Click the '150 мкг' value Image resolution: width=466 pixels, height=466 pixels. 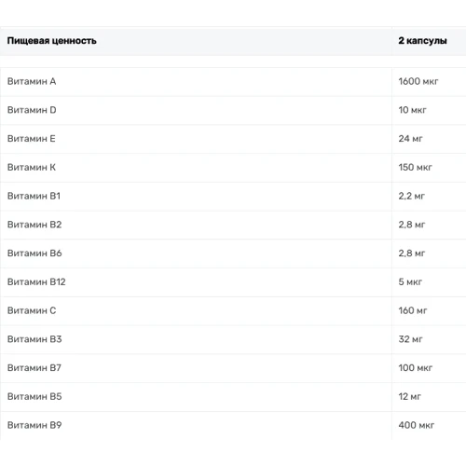(415, 167)
